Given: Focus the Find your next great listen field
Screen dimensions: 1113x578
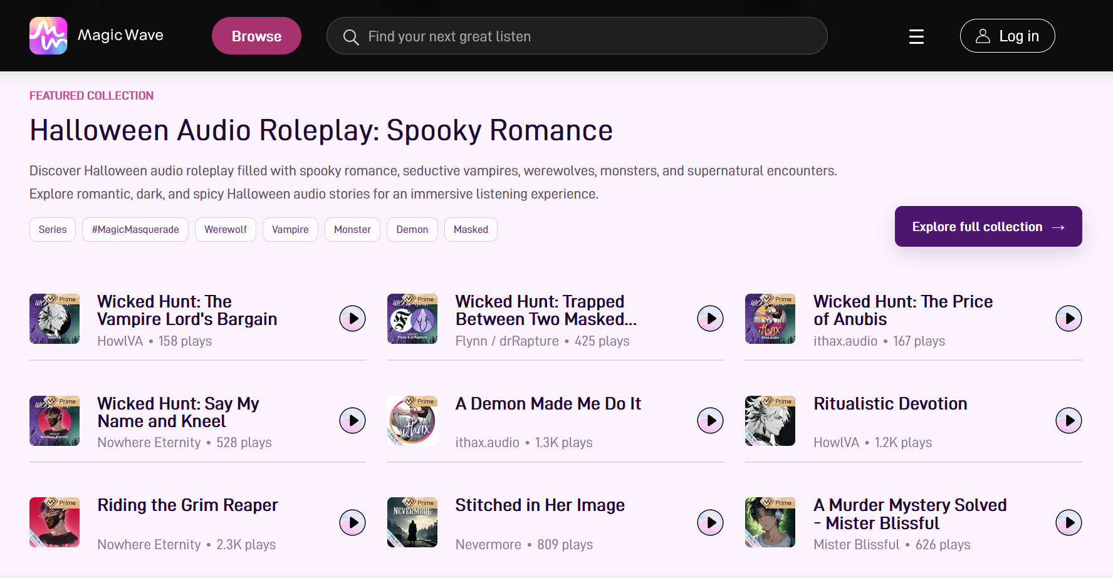Looking at the screenshot, I should click(x=577, y=36).
